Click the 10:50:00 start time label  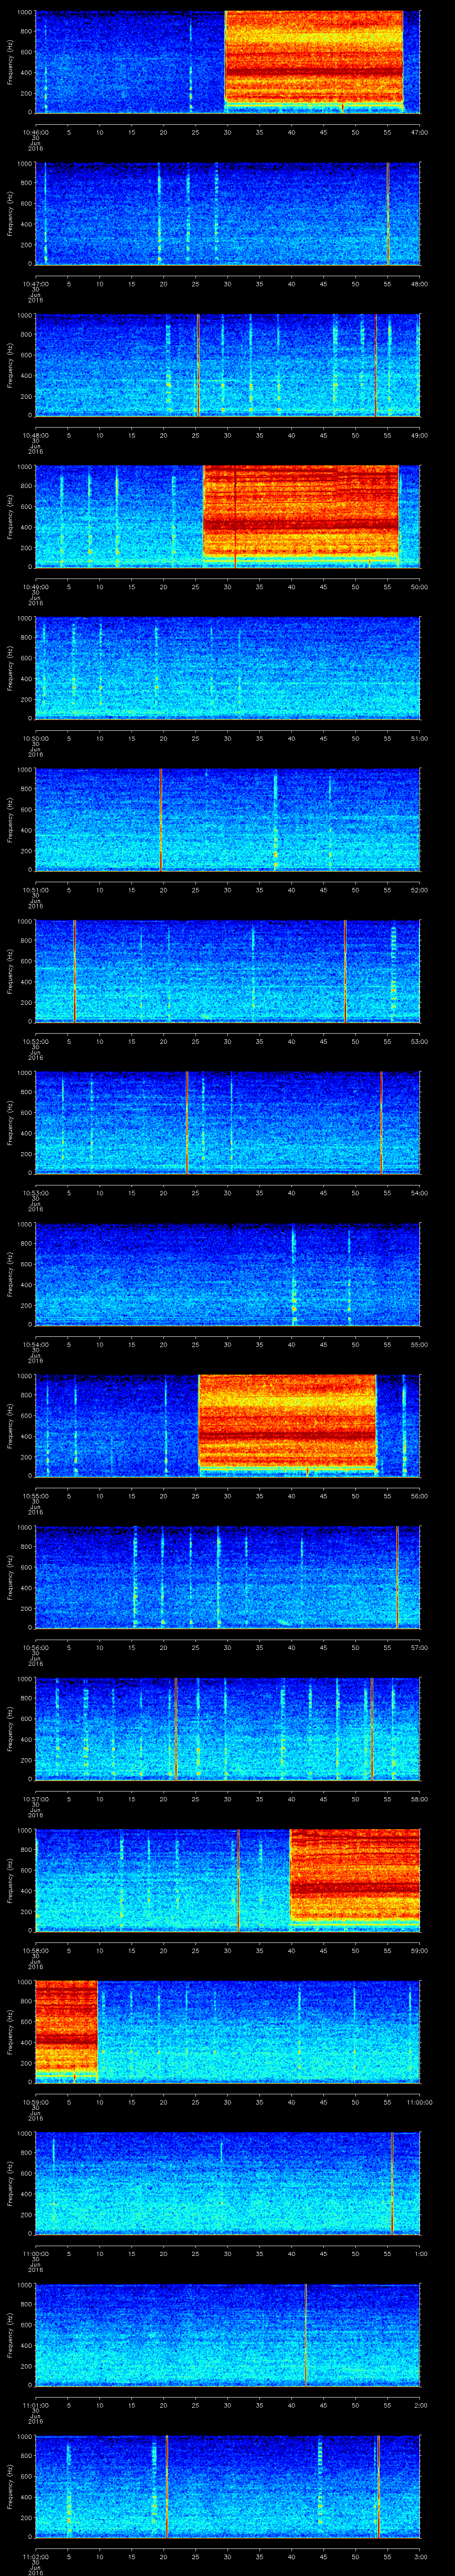[36, 739]
